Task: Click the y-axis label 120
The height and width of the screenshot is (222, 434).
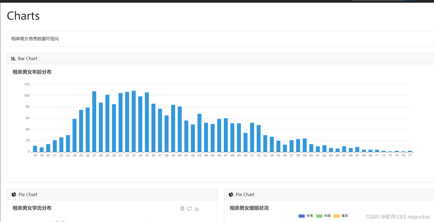Action: pyautogui.click(x=27, y=84)
